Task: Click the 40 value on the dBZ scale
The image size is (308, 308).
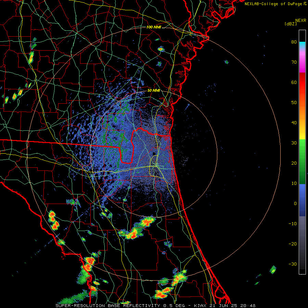Action: click(294, 123)
